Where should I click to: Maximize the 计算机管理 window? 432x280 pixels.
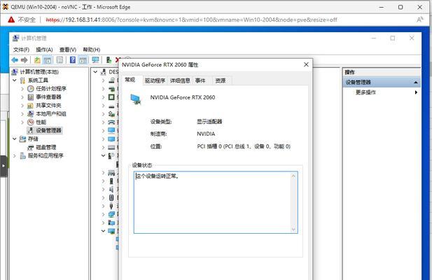click(393, 38)
